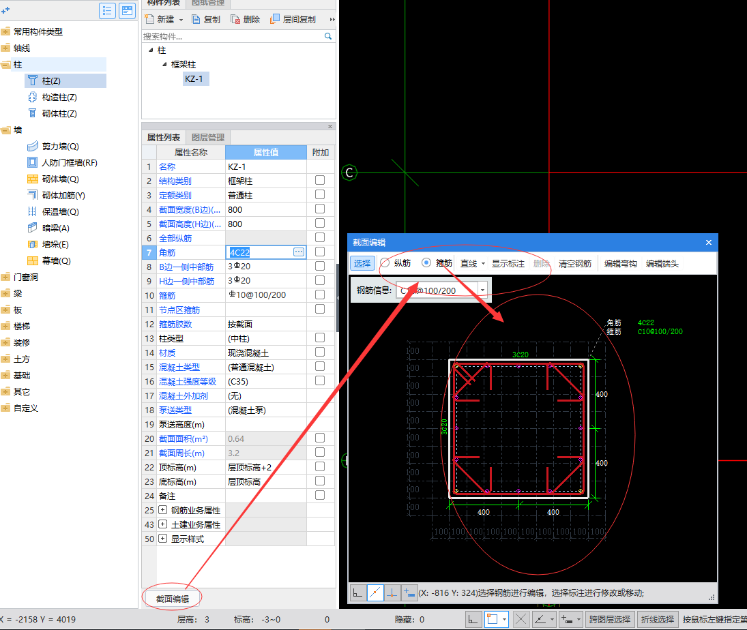This screenshot has width=747, height=630.
Task: Click the ellipsis button in 角筋 value cell
Action: coord(299,252)
